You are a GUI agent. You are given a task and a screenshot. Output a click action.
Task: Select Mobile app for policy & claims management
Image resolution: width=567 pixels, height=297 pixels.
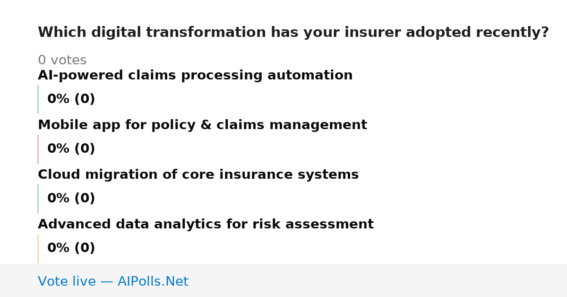tap(202, 125)
